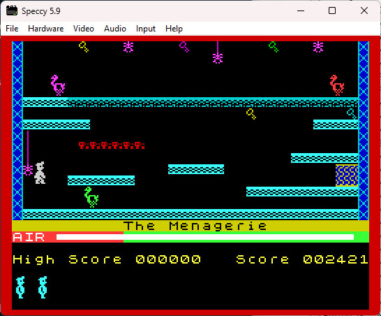Screen dimensions: 381x316
Task: Click the first remaining life icon
Action: [x=20, y=287]
